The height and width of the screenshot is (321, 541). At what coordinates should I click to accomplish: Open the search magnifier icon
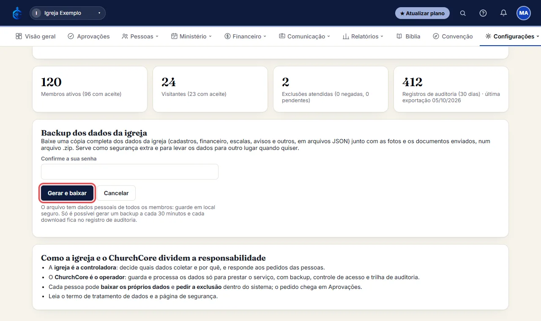[463, 13]
